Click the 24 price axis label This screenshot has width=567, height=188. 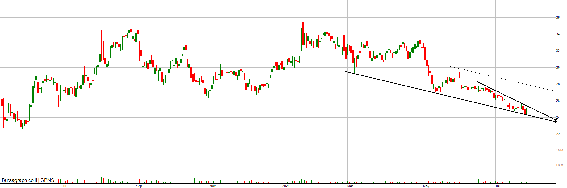558,117
